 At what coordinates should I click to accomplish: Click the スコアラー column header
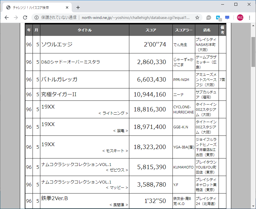[x=184, y=30]
